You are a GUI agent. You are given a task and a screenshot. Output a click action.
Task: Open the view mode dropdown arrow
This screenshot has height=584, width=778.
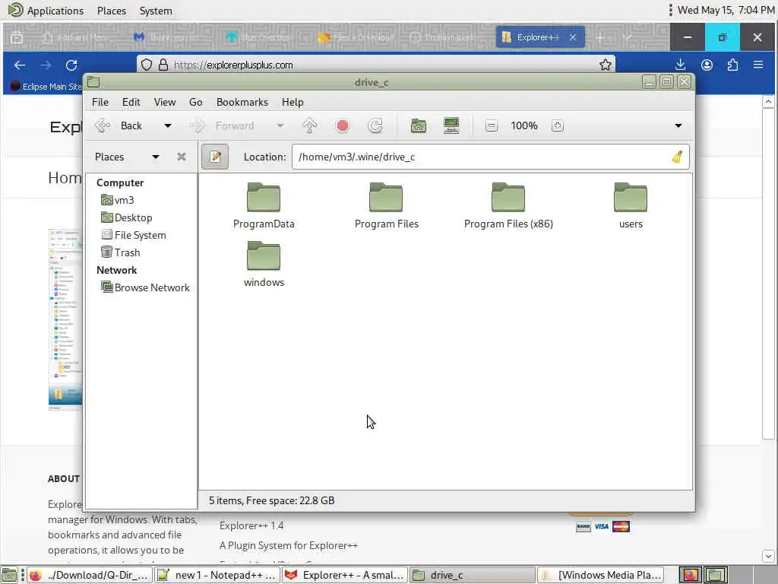(678, 125)
